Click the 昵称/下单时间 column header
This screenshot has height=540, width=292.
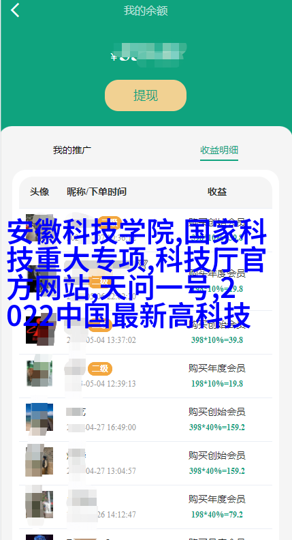(97, 192)
